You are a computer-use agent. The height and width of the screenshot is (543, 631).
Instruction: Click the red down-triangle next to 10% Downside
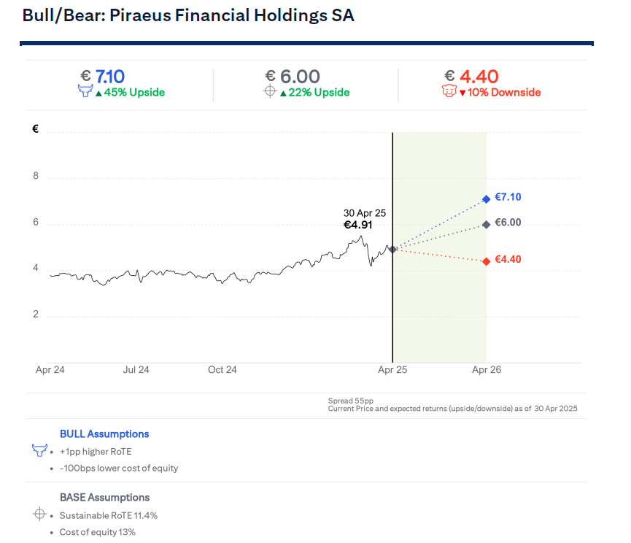click(x=462, y=93)
